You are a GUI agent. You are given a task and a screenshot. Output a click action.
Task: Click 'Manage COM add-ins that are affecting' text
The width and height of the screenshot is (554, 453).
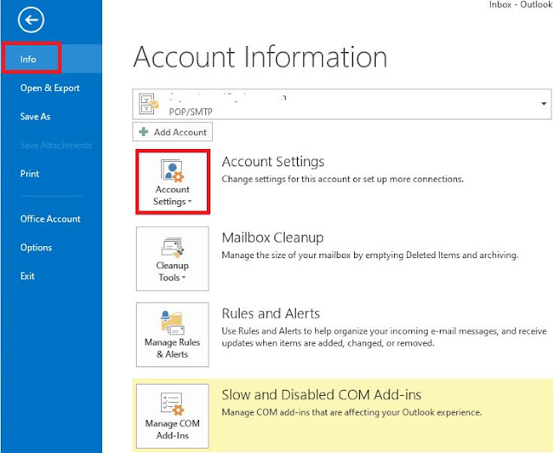(351, 412)
